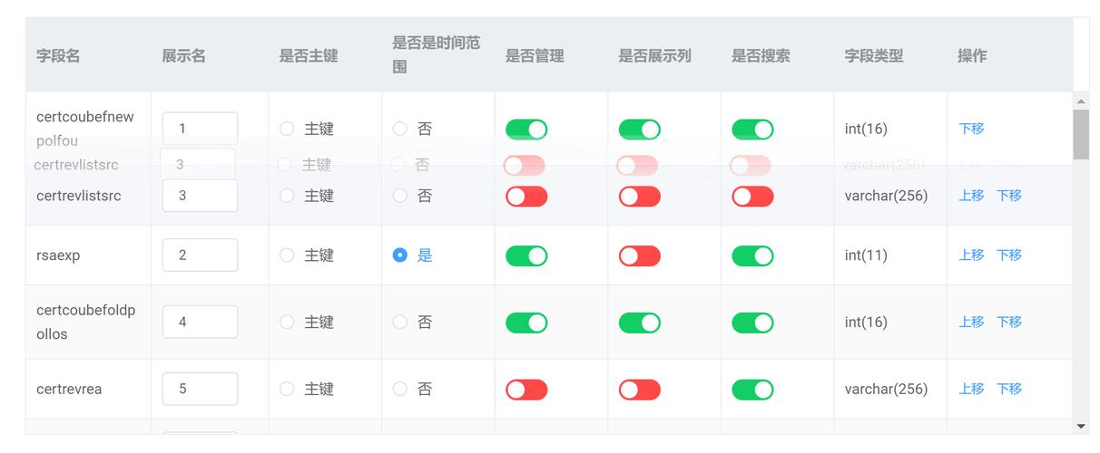Toggle 是否展示列 switch in certcoubefnewpolfou row

click(640, 130)
